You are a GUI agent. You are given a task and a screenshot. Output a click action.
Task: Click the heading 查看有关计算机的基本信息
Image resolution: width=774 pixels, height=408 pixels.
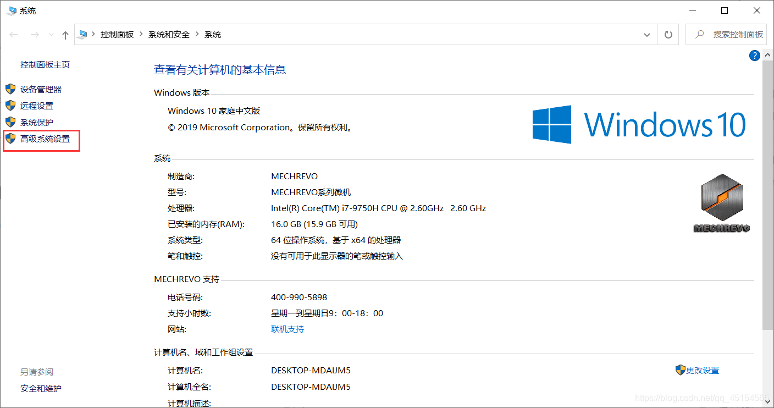220,69
